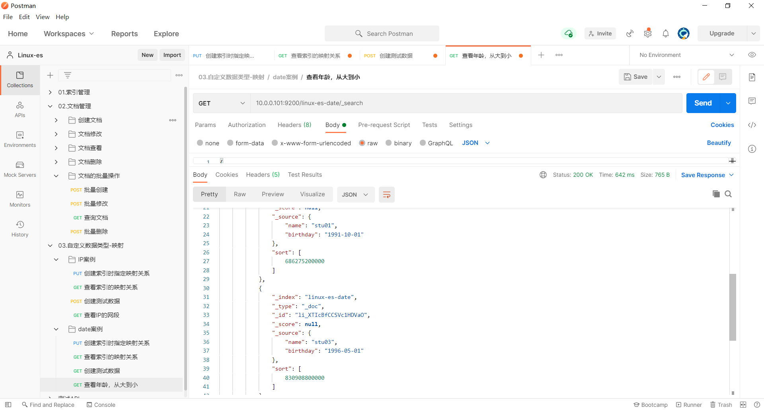Click the network globe icon near status
764x410 pixels.
point(543,175)
